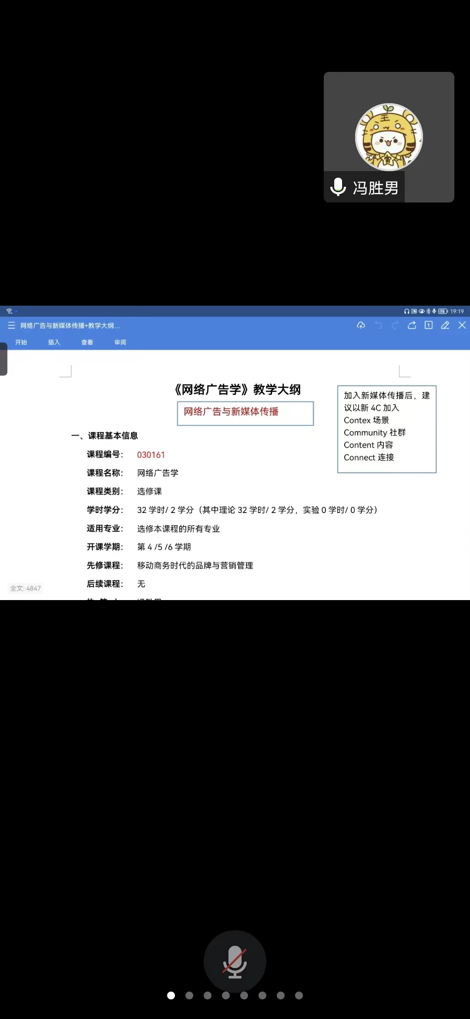Click the 4C suggestion comment box

(386, 429)
